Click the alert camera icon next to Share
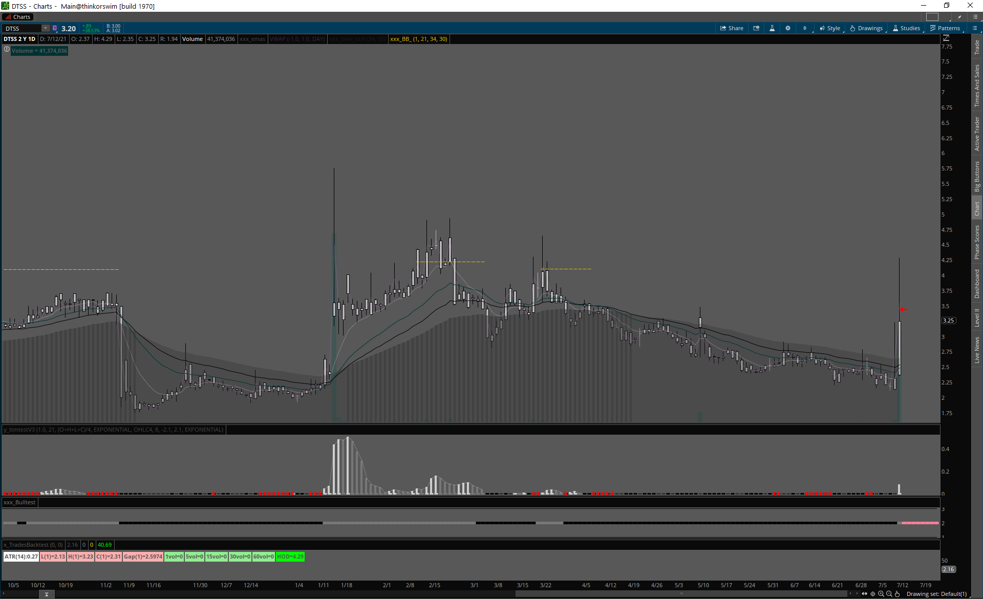The height and width of the screenshot is (599, 983). point(756,28)
